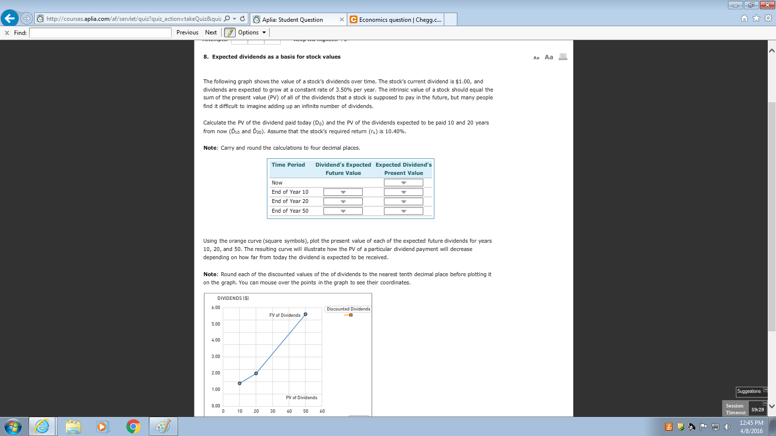This screenshot has height=436, width=776.
Task: Click the End of Year 10 row label
Action: pyautogui.click(x=290, y=192)
